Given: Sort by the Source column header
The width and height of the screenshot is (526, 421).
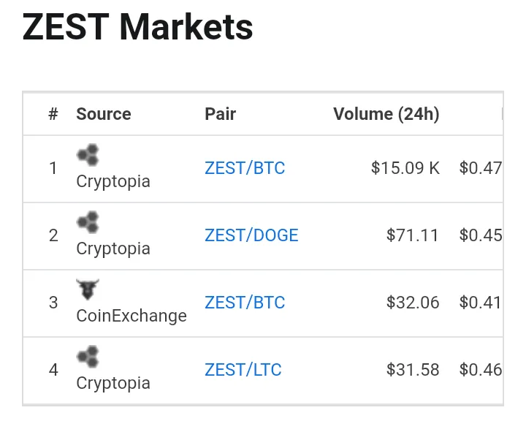Looking at the screenshot, I should (104, 114).
